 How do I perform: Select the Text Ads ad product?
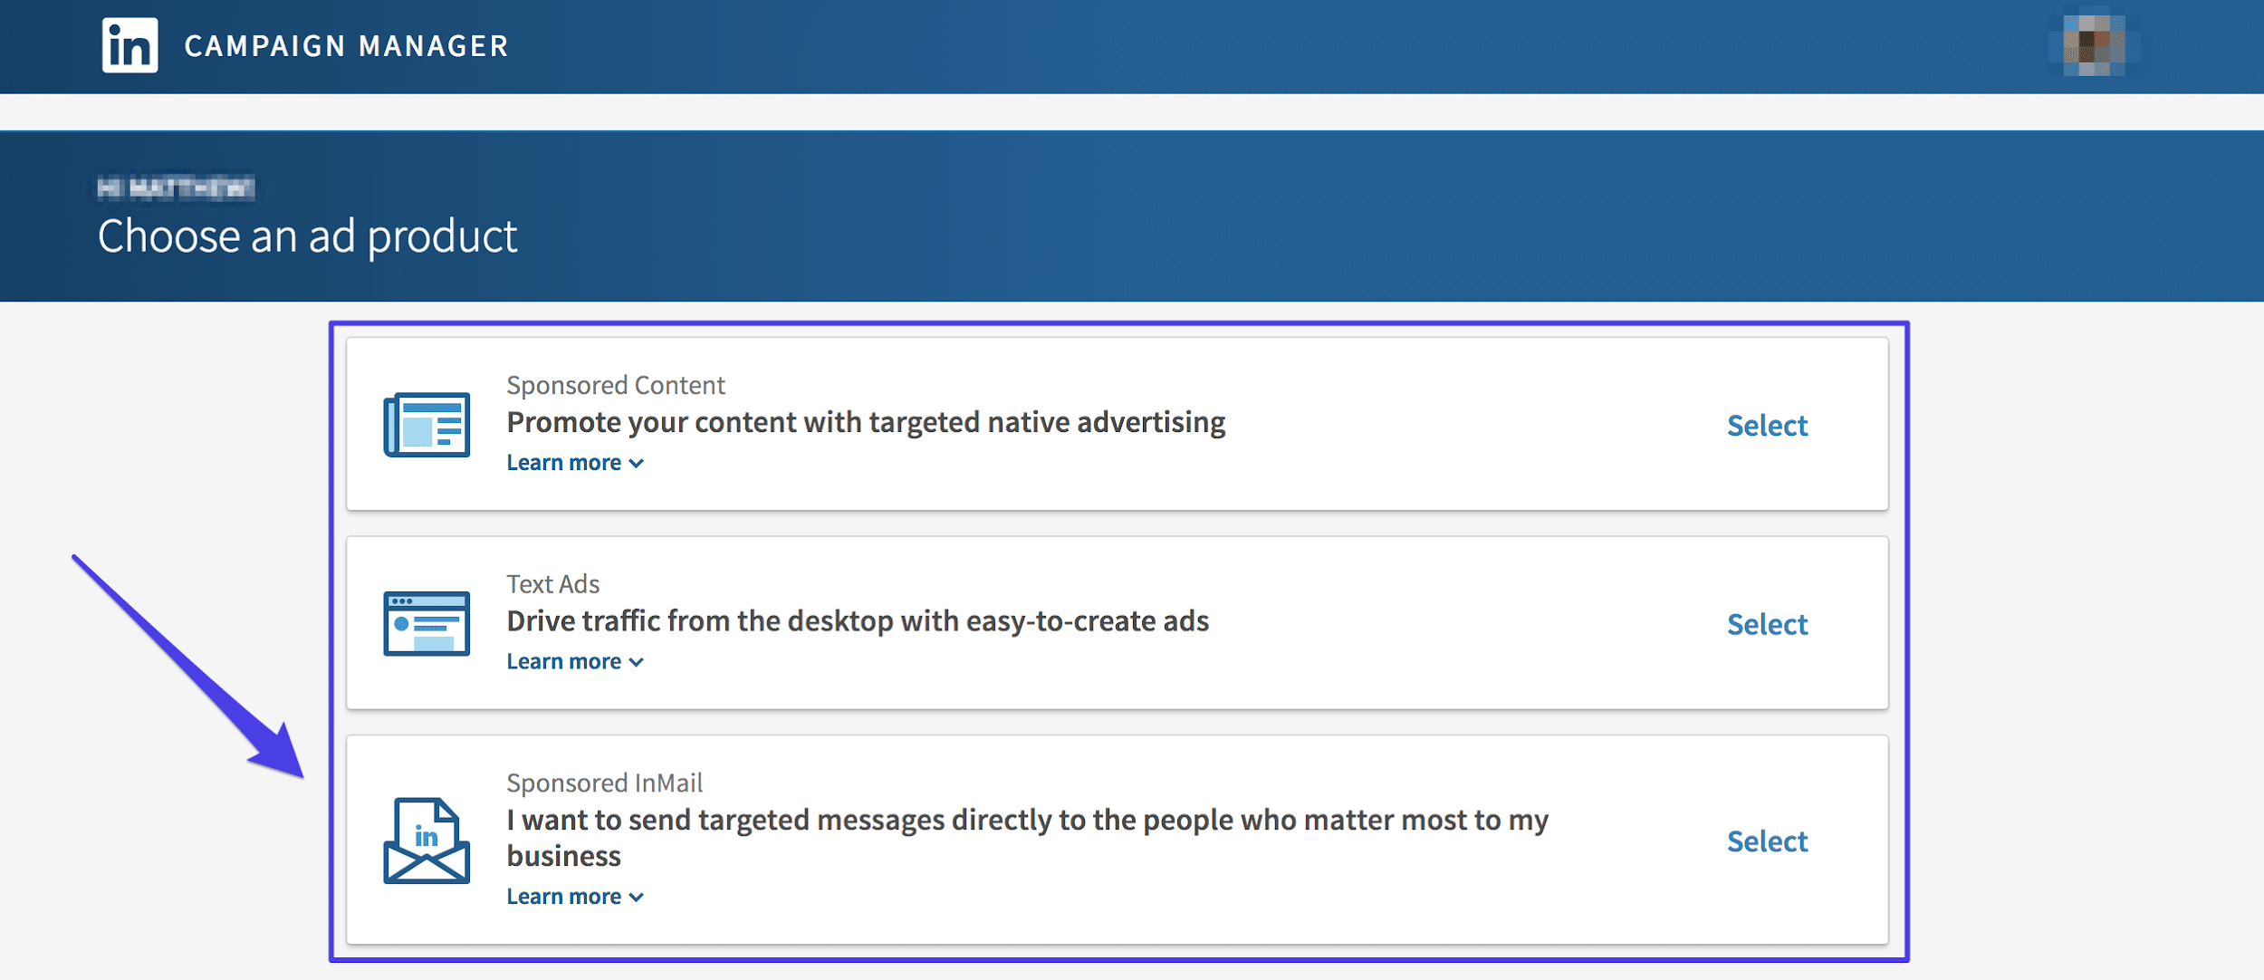coord(1766,623)
